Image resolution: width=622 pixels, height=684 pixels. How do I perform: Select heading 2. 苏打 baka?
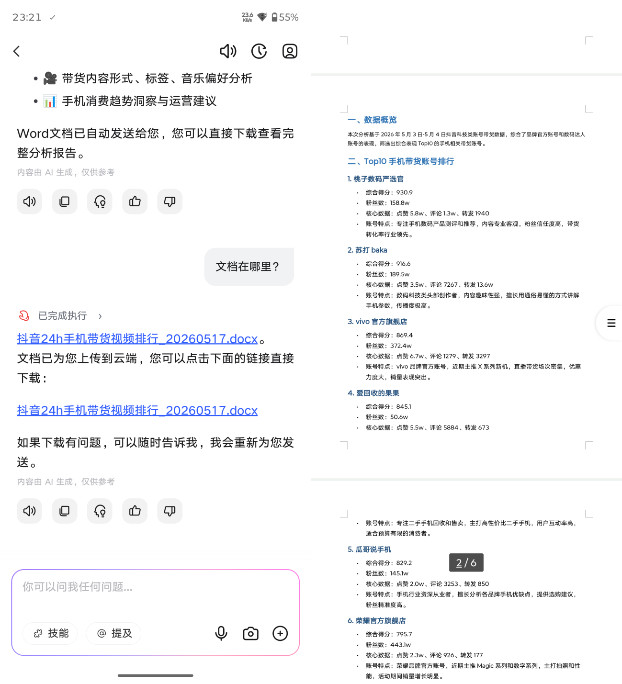pos(367,250)
